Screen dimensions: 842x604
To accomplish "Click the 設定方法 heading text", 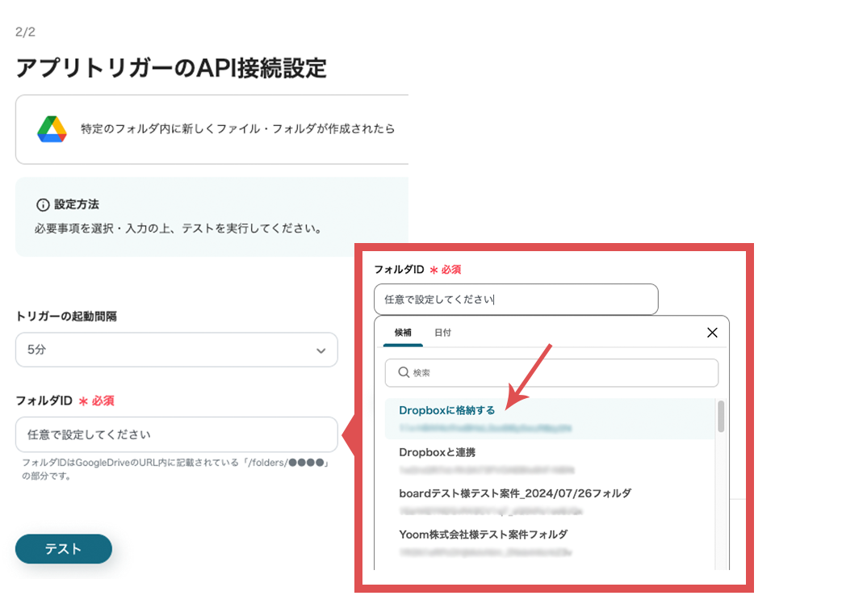I will (x=76, y=204).
